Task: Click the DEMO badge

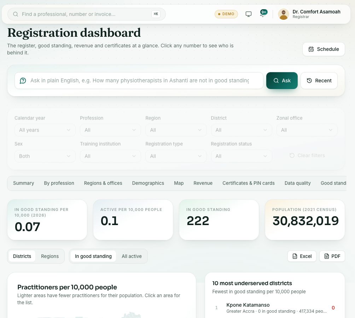Action: [x=226, y=14]
